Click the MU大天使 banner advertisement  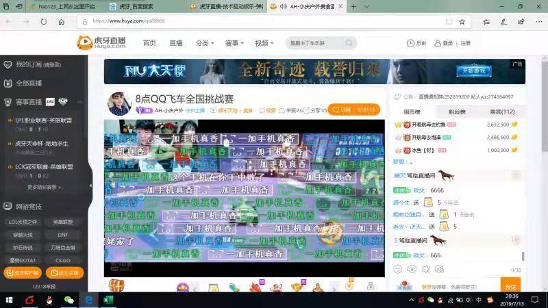(x=314, y=72)
